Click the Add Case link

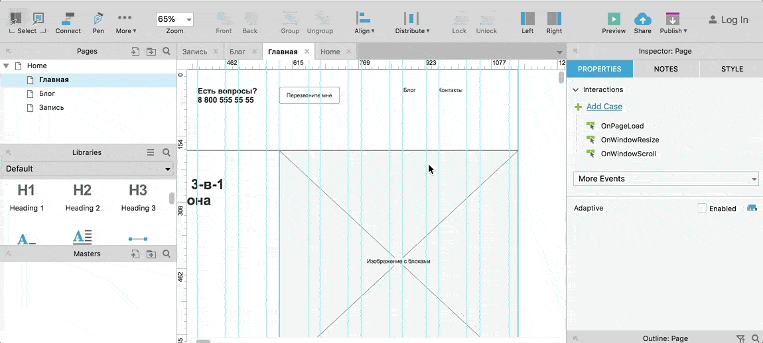click(604, 107)
